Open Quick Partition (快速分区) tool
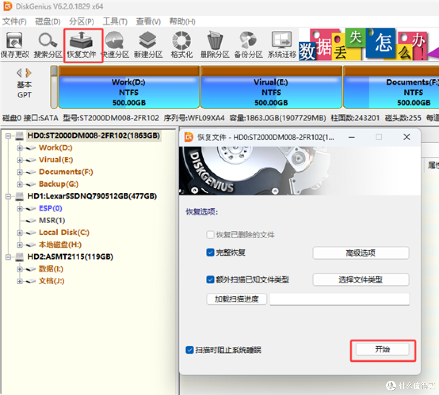This screenshot has height=395, width=439. point(115,45)
